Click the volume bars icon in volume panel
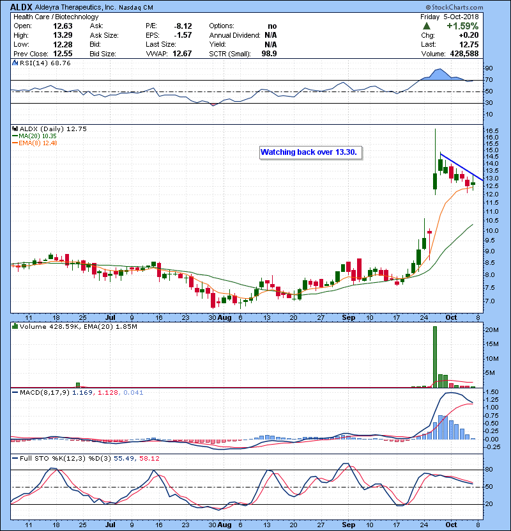 tap(15, 326)
